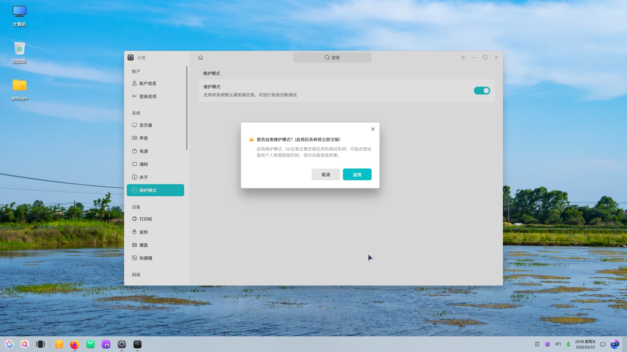This screenshot has width=627, height=352.
Task: Select 账户信息 in the sidebar
Action: tap(148, 83)
